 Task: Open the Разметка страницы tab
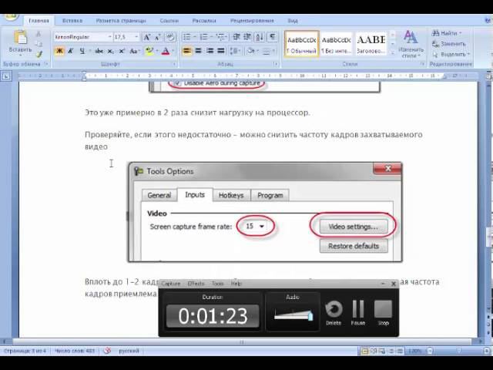coord(121,21)
